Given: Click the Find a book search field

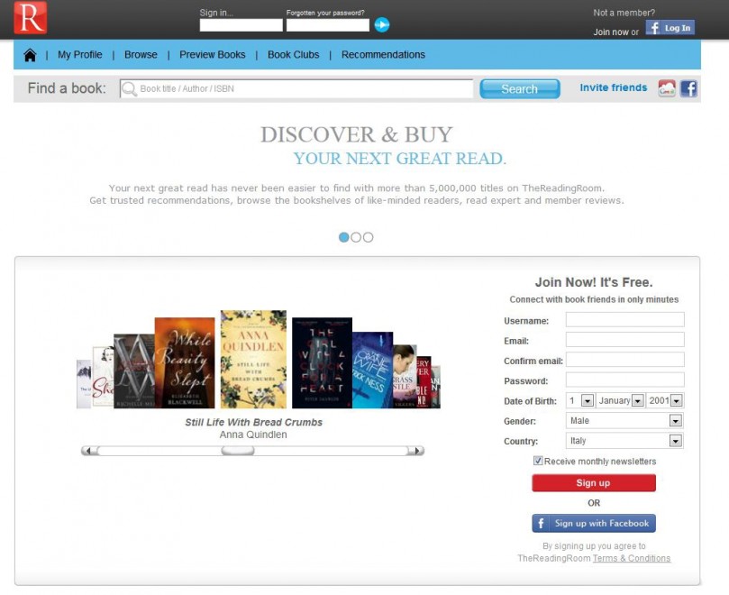Looking at the screenshot, I should (x=296, y=89).
